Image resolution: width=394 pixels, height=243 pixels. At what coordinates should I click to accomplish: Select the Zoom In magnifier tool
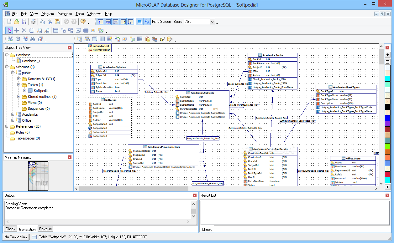point(39,30)
